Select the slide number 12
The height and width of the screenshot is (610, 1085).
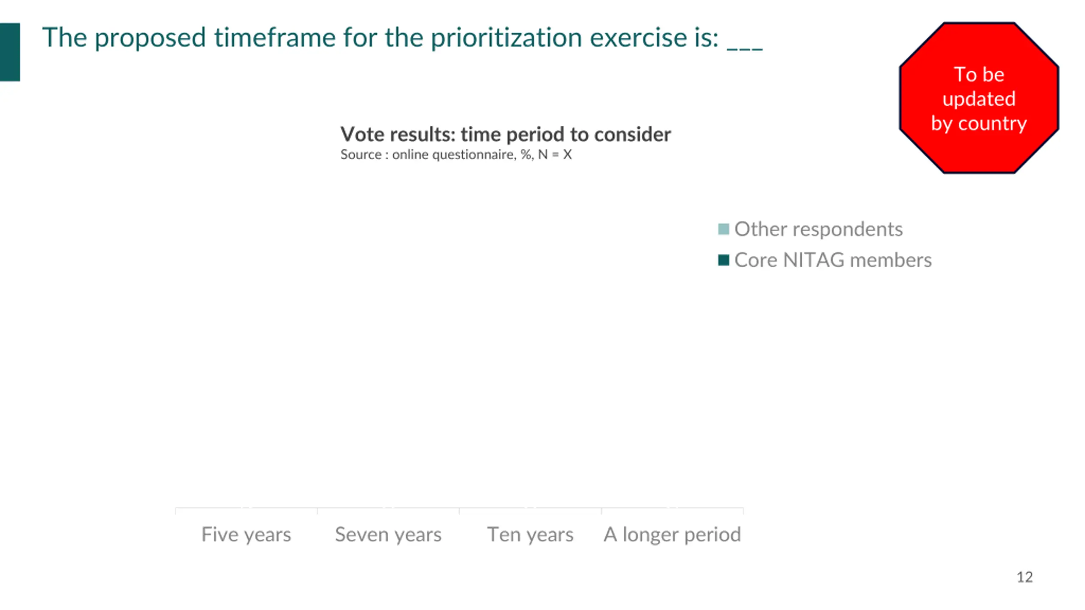click(1024, 577)
